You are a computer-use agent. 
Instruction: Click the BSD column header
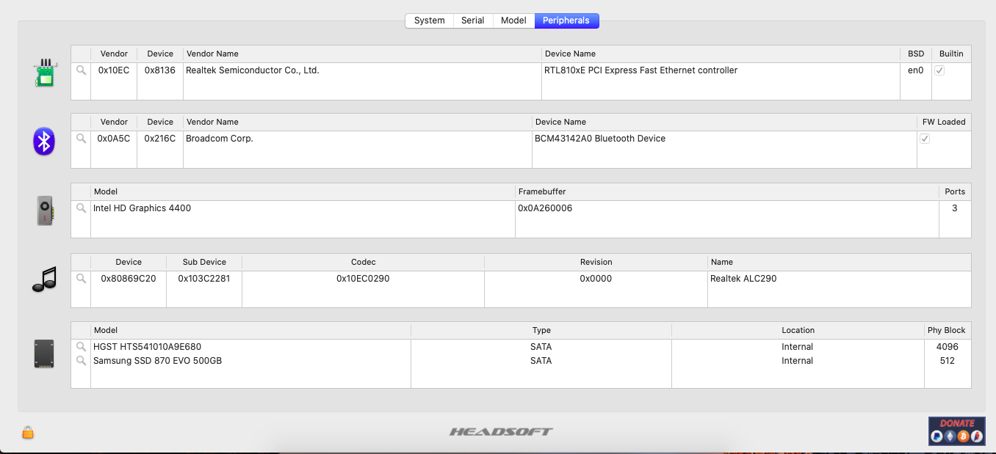(x=916, y=54)
